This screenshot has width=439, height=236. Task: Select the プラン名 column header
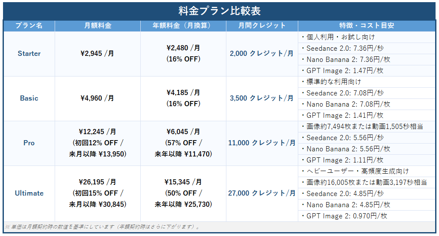29,26
